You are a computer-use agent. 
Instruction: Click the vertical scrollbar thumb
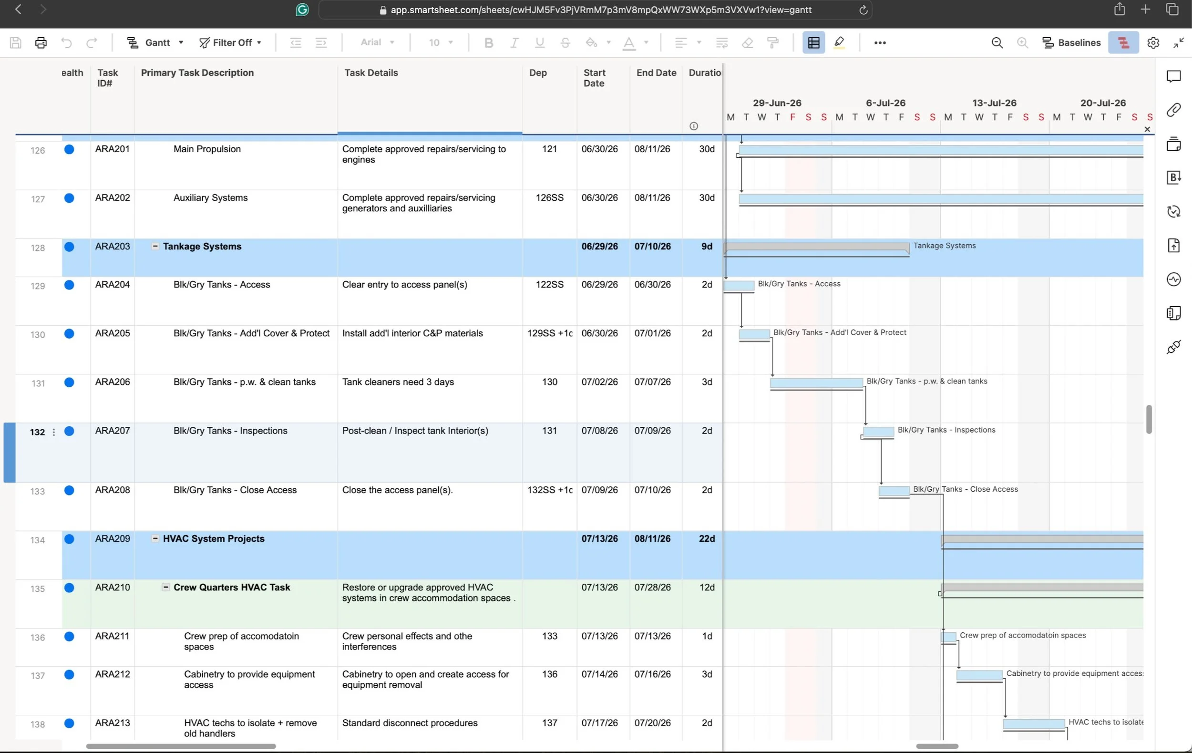point(1149,419)
